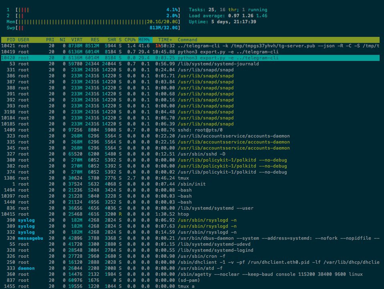Click the 20.1G/20.0G memory value
This screenshot has width=384, height=289.
pyautogui.click(x=162, y=22)
